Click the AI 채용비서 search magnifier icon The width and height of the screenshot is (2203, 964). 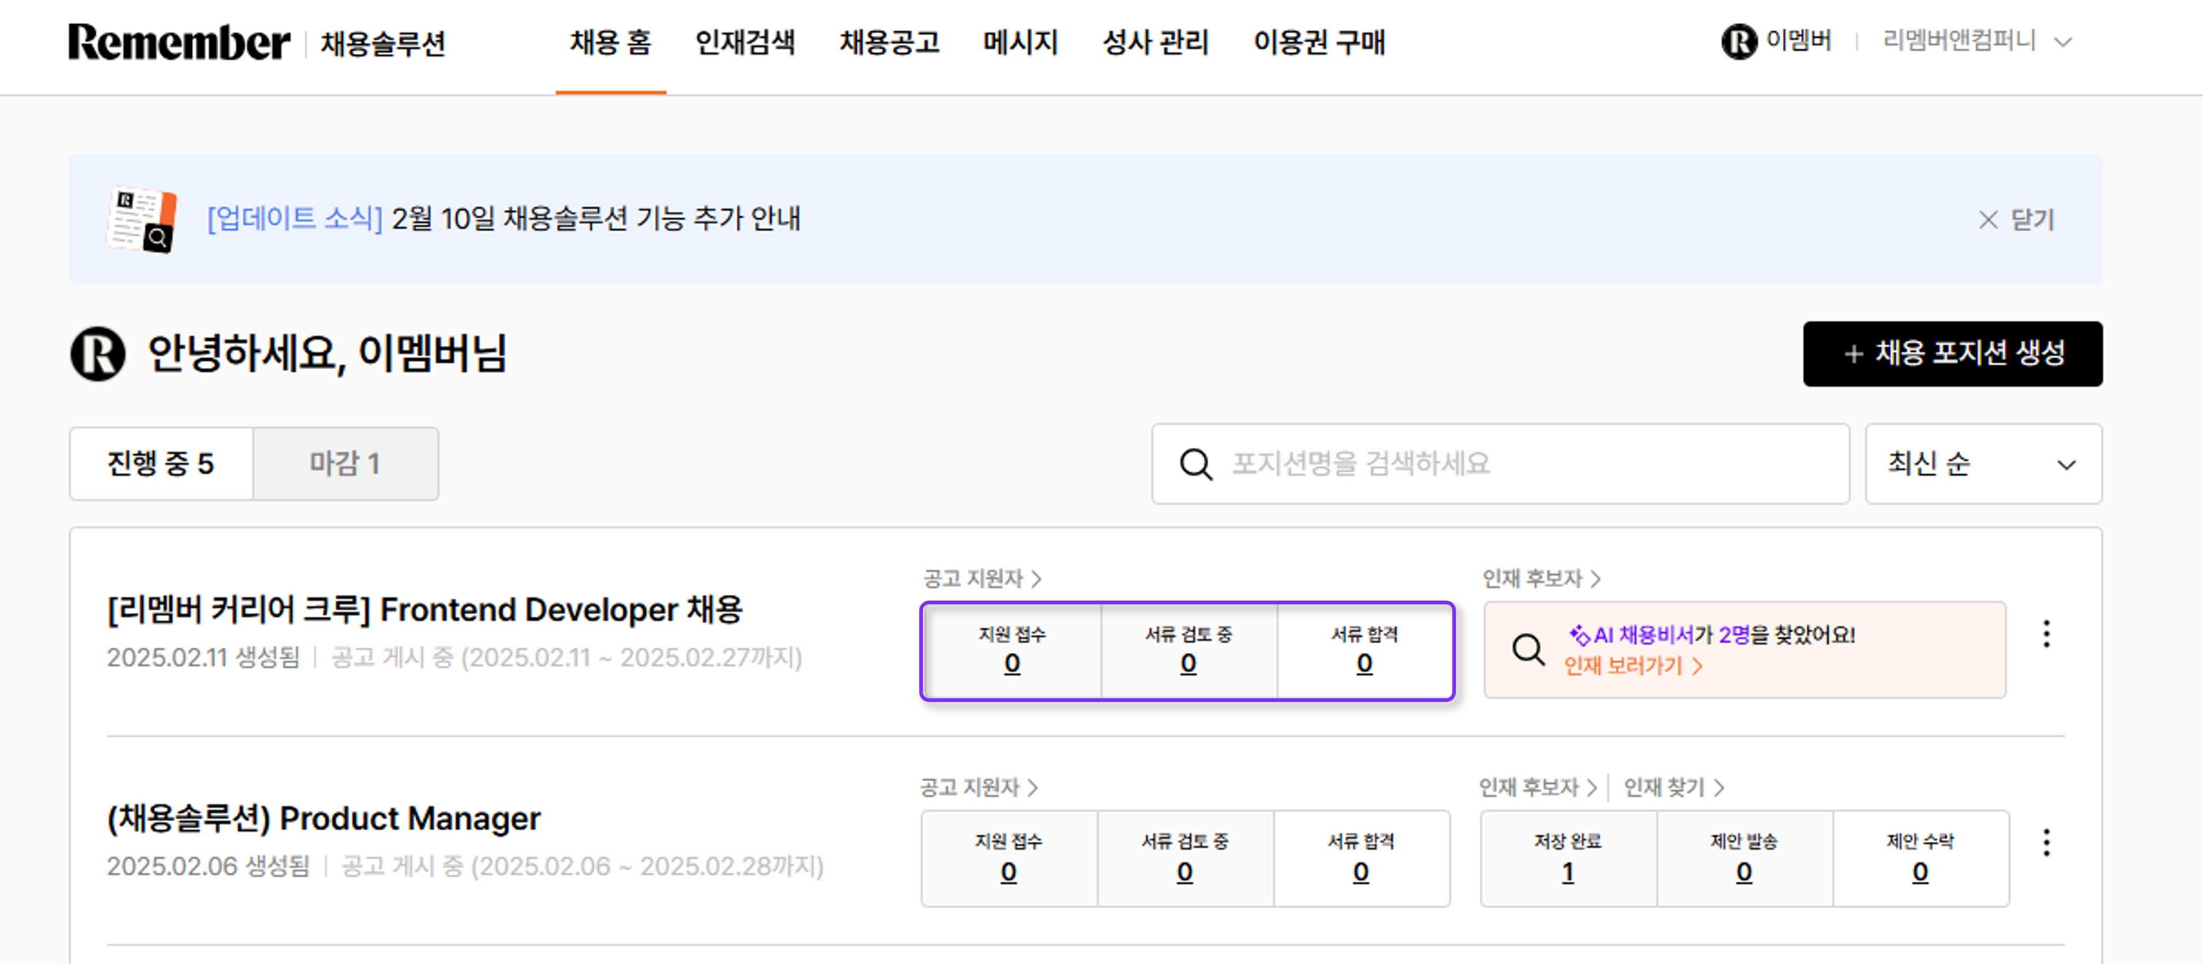[1528, 650]
